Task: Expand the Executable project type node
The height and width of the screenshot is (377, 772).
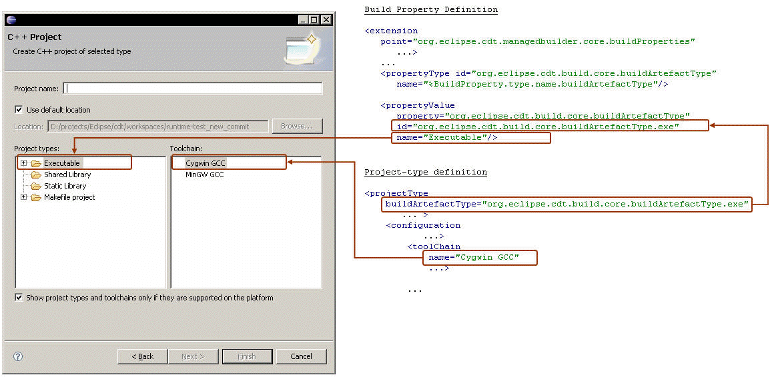Action: tap(23, 163)
